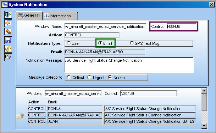Set message category to Normal
The image size is (216, 133).
pos(117,78)
